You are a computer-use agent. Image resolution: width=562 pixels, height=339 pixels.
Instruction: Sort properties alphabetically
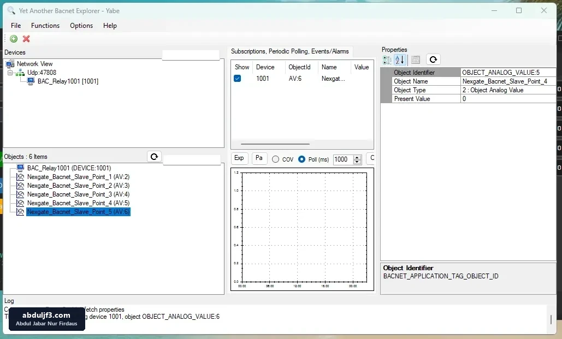click(400, 60)
